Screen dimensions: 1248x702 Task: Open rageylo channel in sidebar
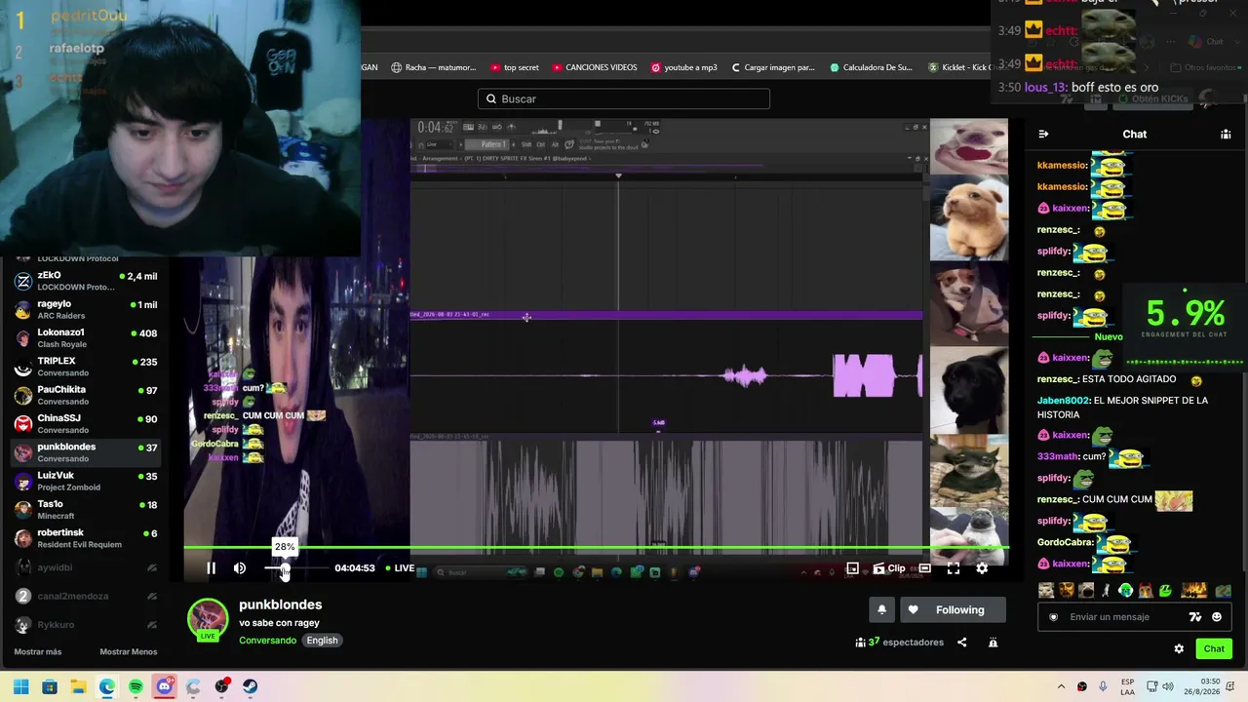85,309
